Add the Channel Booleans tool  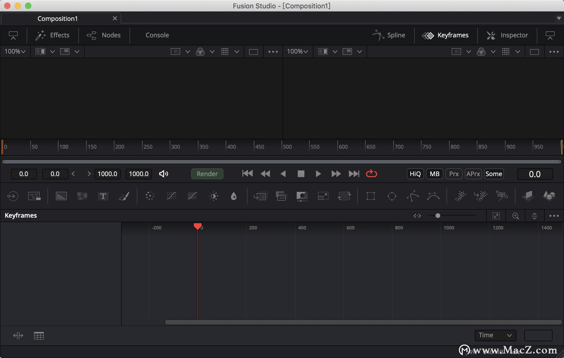(x=281, y=196)
